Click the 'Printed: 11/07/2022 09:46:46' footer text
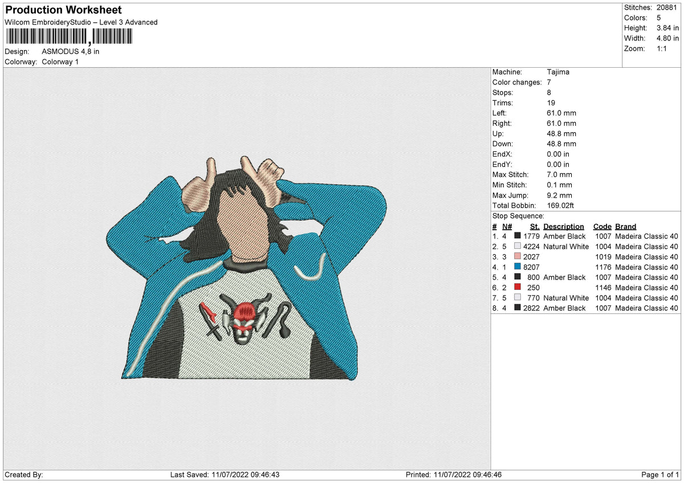This screenshot has height=483, width=684. pos(453,475)
